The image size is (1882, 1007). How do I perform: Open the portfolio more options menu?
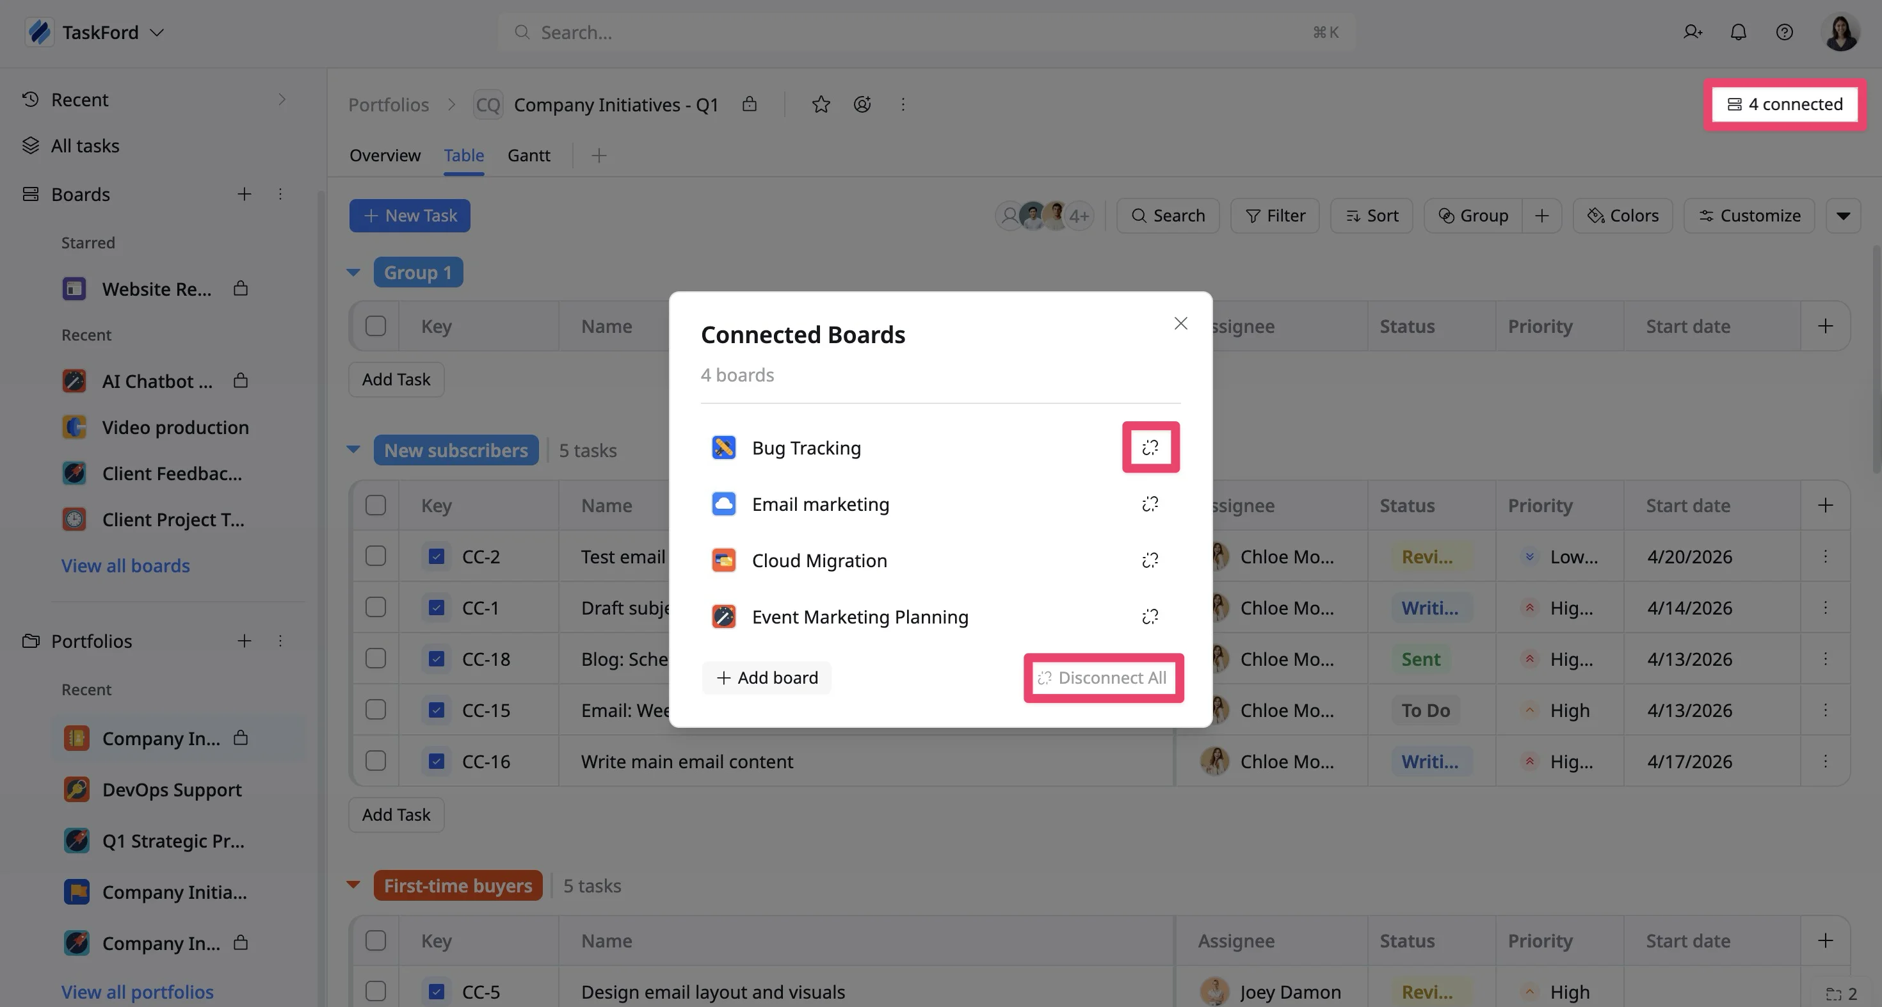click(x=903, y=104)
